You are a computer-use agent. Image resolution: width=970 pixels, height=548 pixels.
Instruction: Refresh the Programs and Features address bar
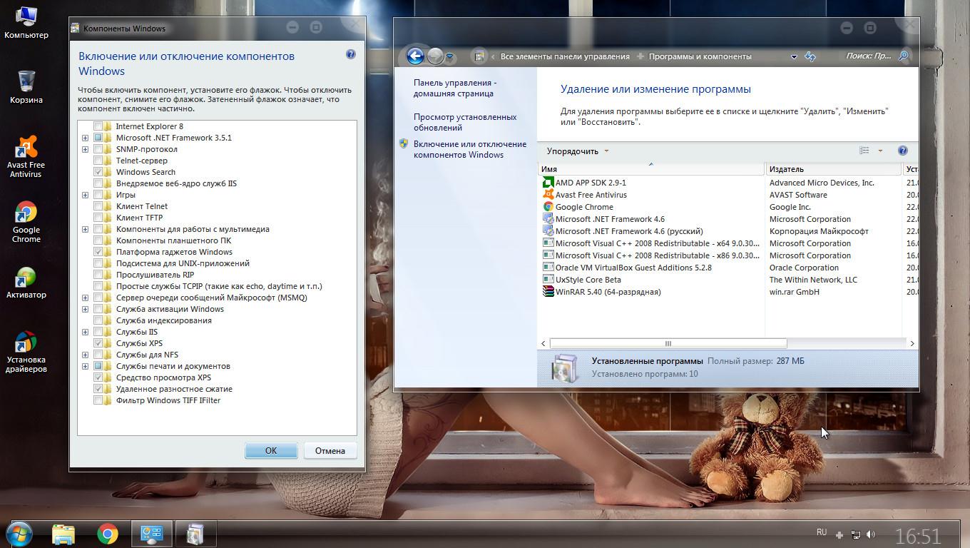point(810,56)
